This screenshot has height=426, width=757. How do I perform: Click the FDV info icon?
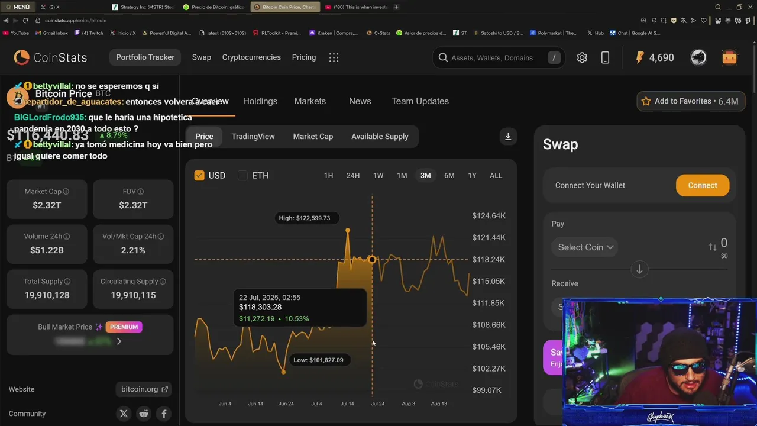141,192
